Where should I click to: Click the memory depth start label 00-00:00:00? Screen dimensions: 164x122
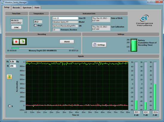(12, 51)
